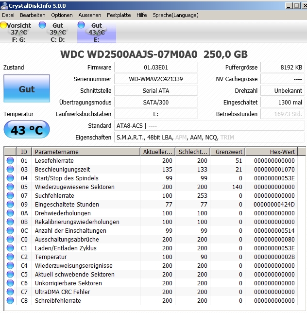Click status icon of Anzahl der Einschaltungen
The height and width of the screenshot is (313, 307).
click(x=10, y=230)
